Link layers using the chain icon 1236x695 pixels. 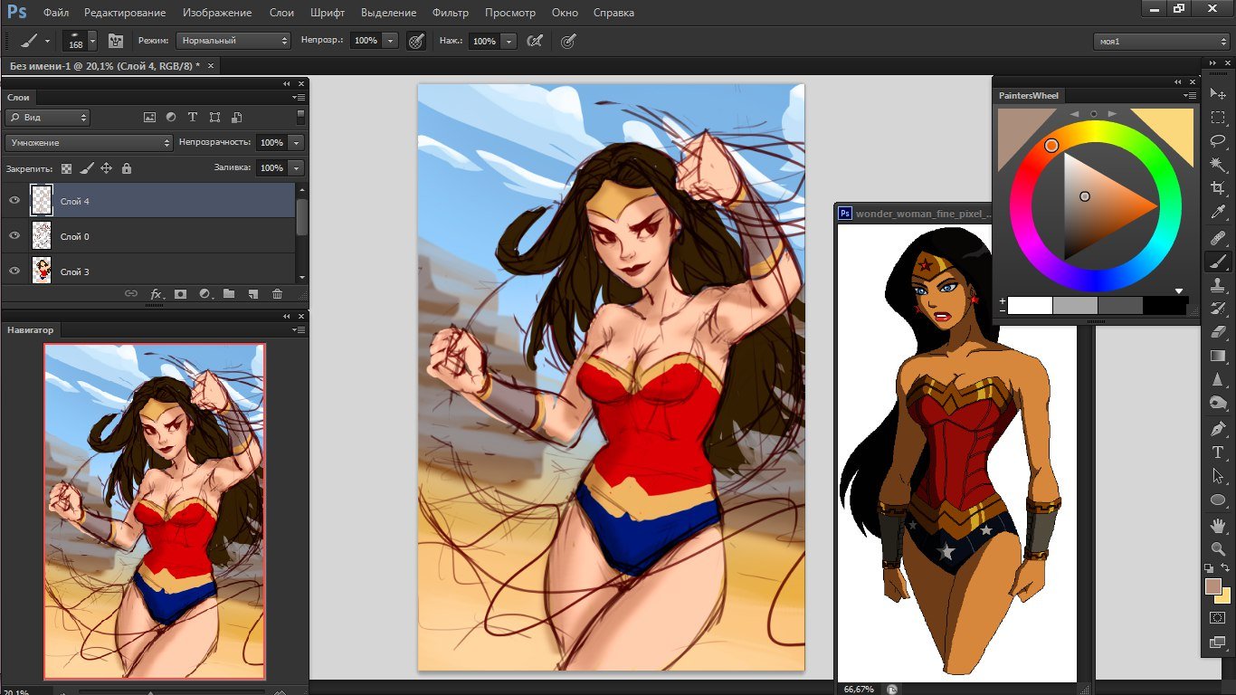(131, 294)
